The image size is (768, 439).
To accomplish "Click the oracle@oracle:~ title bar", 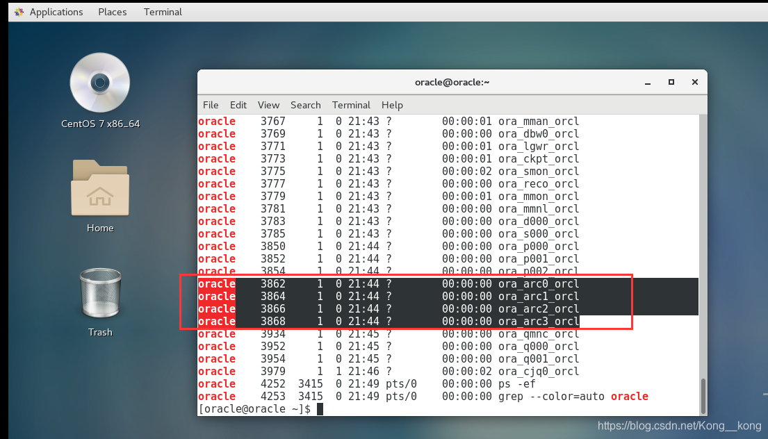I will tap(452, 81).
